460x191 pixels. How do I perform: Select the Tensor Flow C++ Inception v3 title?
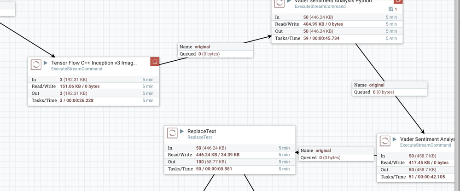click(x=94, y=63)
